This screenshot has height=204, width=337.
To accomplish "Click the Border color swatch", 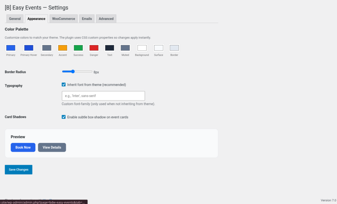I will click(x=174, y=48).
